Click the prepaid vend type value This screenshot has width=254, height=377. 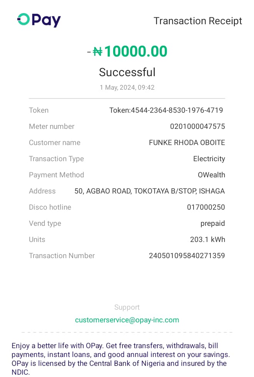(212, 224)
